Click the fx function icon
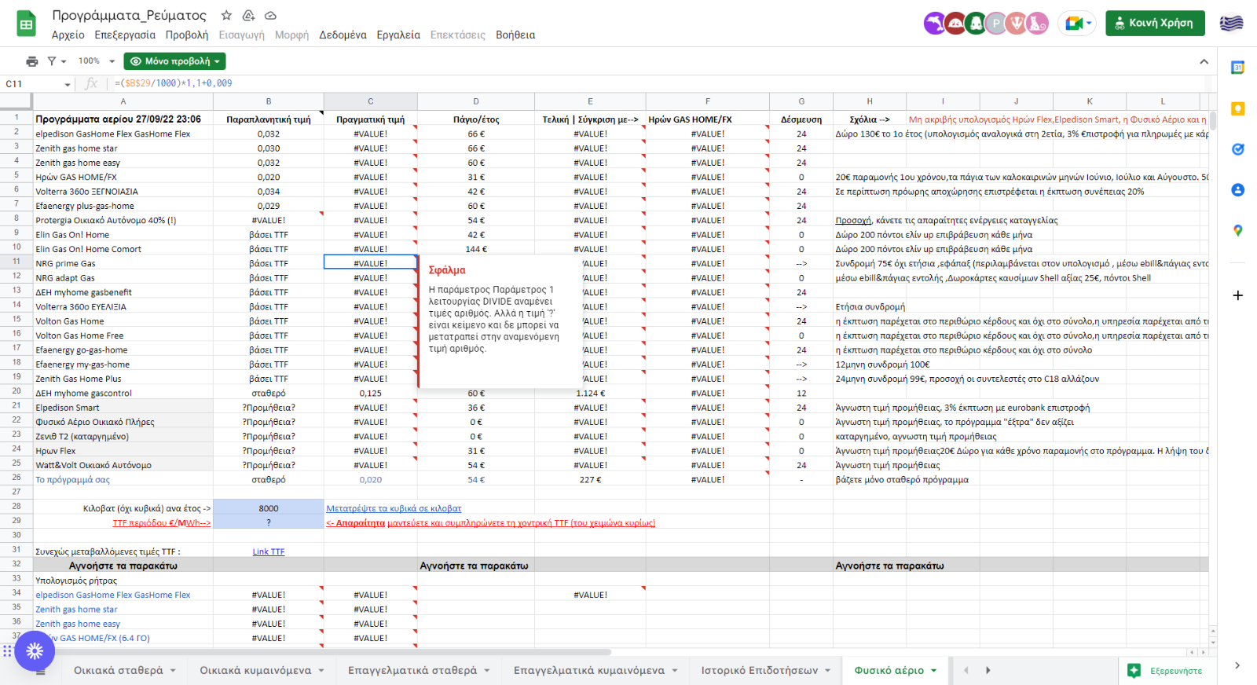Viewport: 1257px width, 685px height. pyautogui.click(x=91, y=83)
